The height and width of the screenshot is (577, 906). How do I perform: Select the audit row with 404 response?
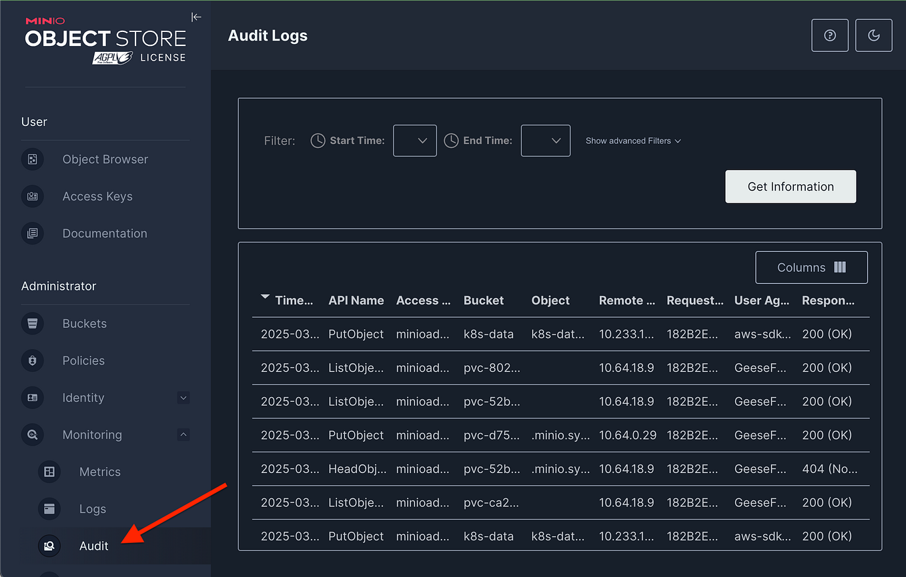pyautogui.click(x=560, y=468)
